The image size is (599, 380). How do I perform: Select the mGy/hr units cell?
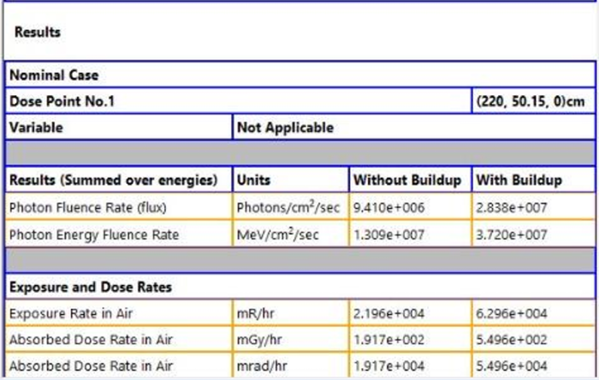(x=291, y=340)
